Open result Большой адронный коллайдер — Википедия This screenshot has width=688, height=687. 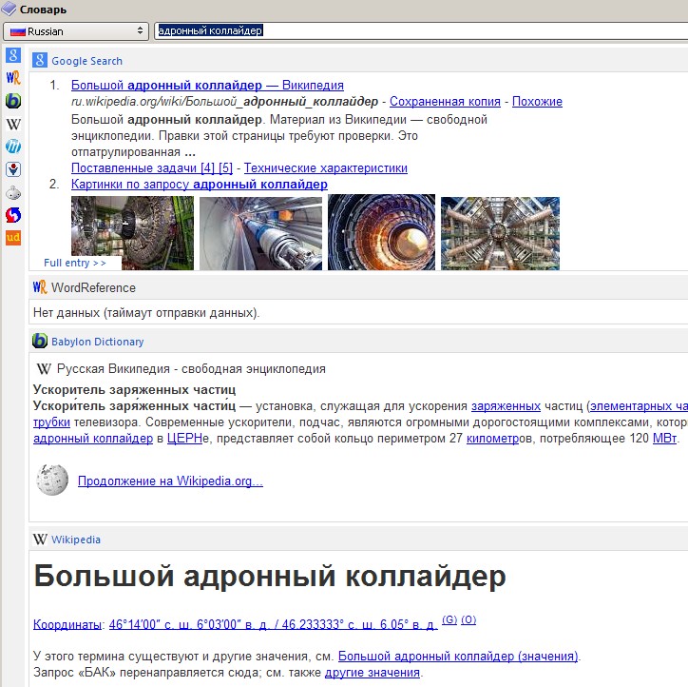[207, 85]
